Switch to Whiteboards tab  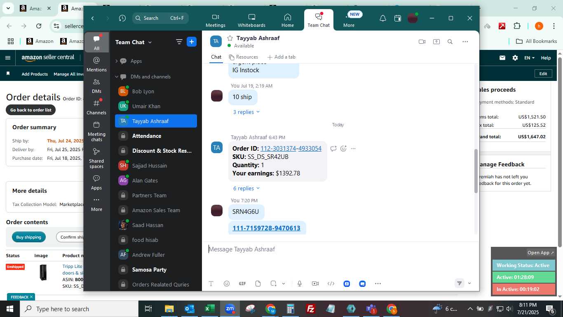[x=251, y=20]
